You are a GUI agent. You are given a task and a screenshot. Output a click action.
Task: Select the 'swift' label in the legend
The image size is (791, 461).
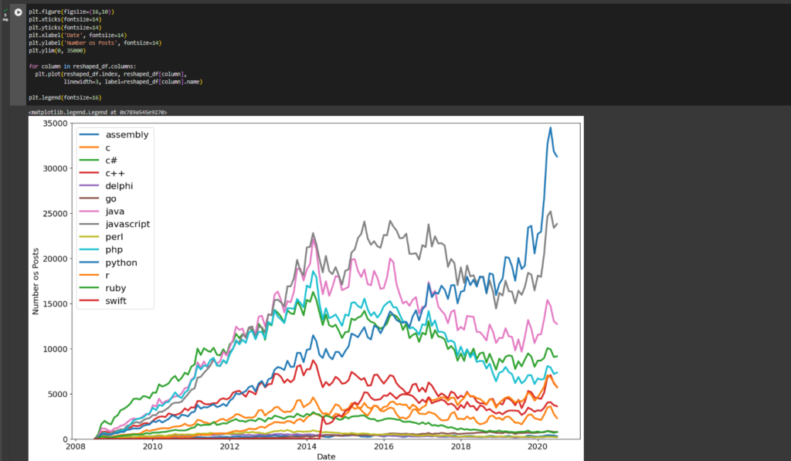[118, 301]
